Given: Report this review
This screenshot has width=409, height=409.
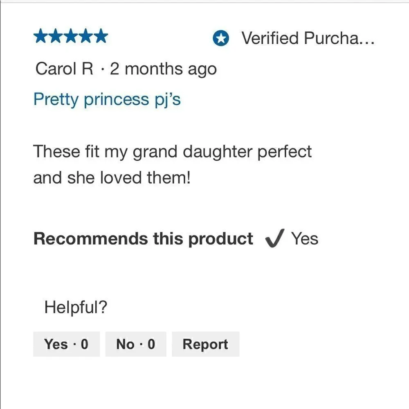Looking at the screenshot, I should [x=206, y=344].
